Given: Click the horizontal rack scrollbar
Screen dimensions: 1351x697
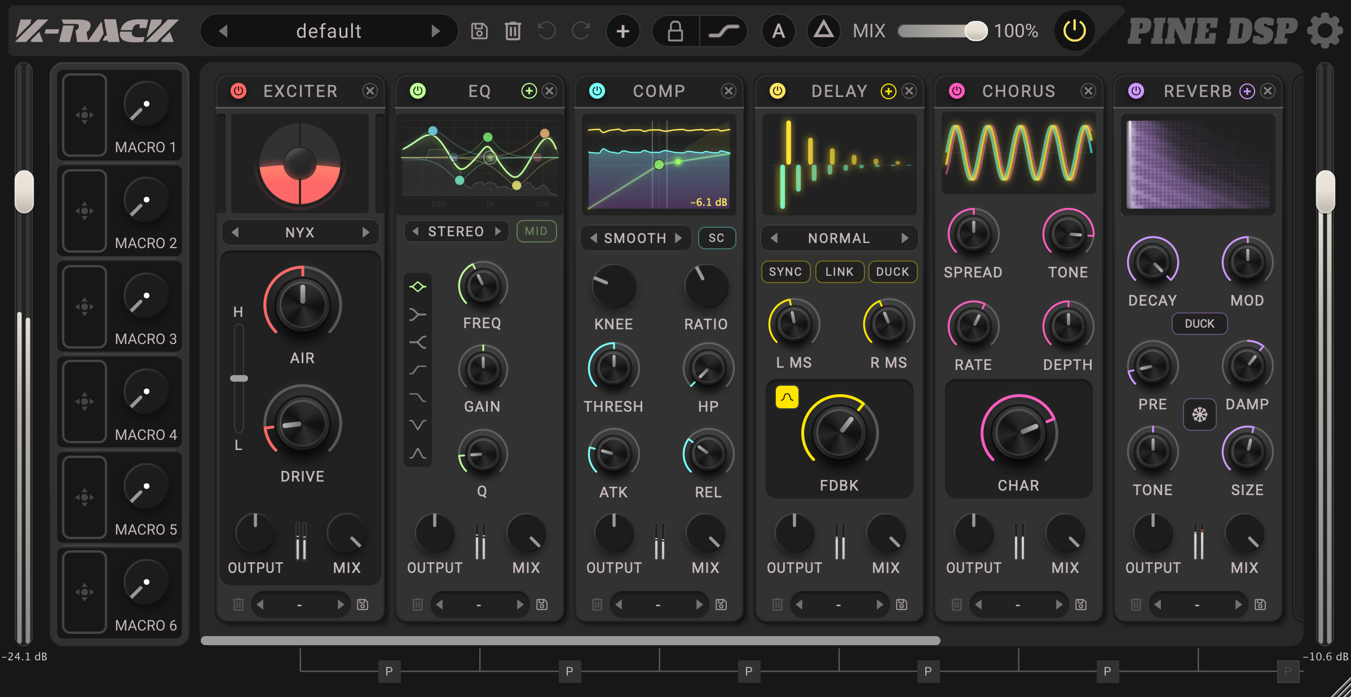Looking at the screenshot, I should (x=571, y=640).
